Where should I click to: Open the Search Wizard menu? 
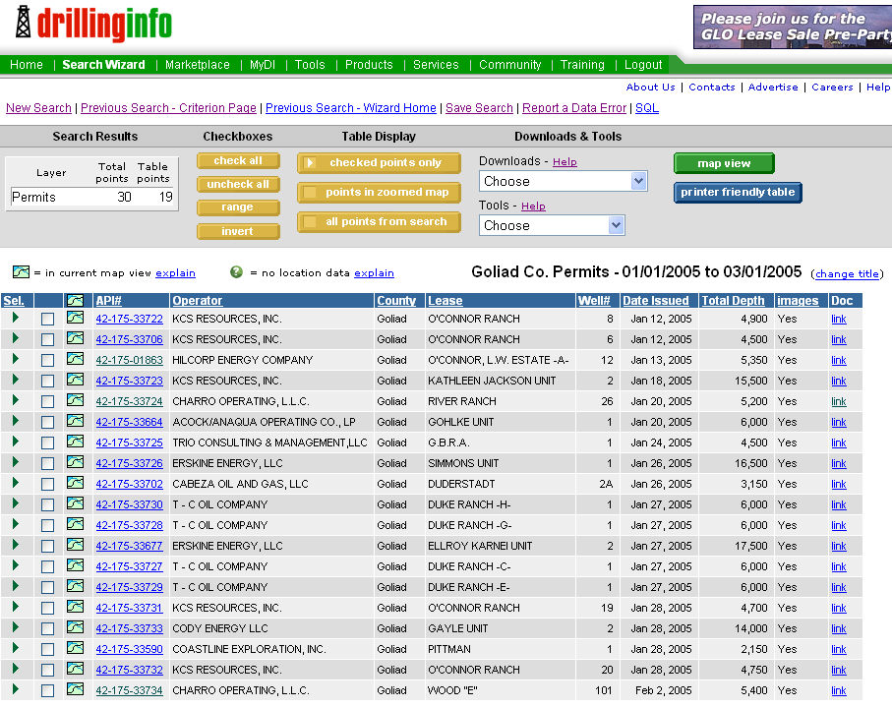click(103, 65)
